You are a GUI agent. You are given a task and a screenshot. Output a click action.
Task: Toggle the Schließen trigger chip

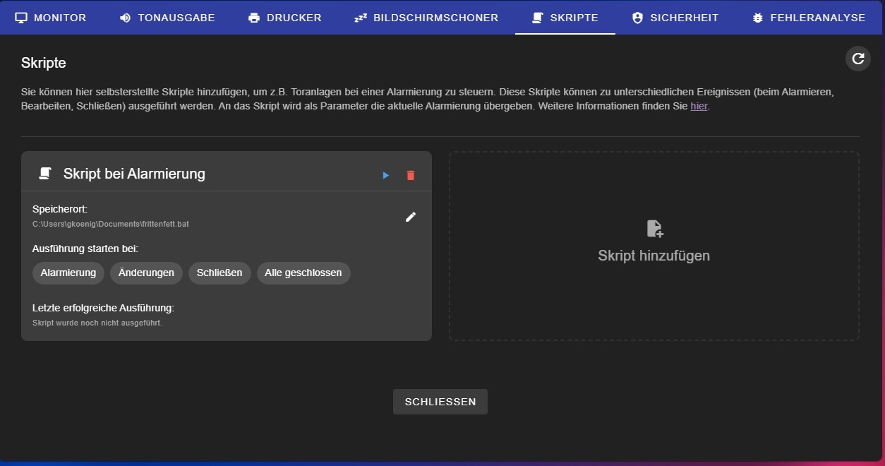coord(219,273)
